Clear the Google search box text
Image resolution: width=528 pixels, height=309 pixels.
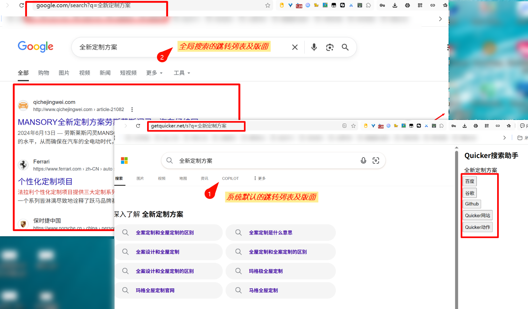click(x=295, y=47)
